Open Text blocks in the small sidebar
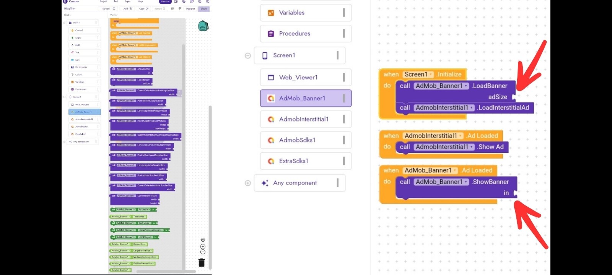Screen dimensions: 612x275 [85, 52]
